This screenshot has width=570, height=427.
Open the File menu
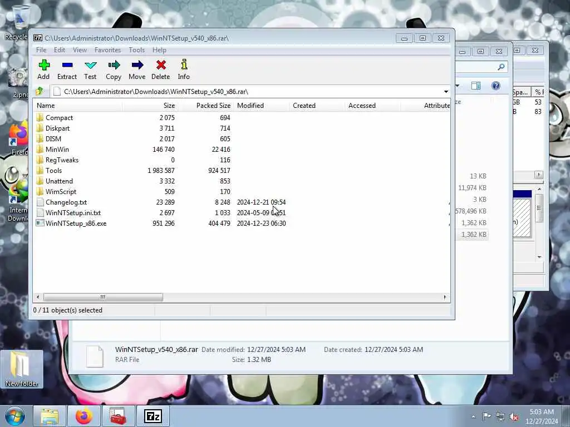(41, 50)
